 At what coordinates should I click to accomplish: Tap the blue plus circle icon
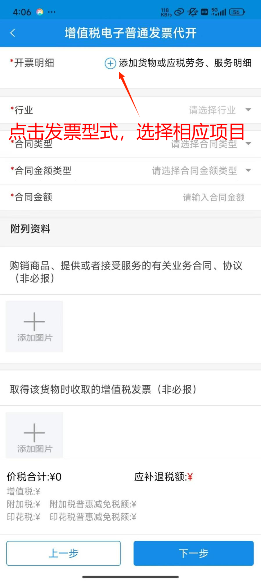pos(110,63)
